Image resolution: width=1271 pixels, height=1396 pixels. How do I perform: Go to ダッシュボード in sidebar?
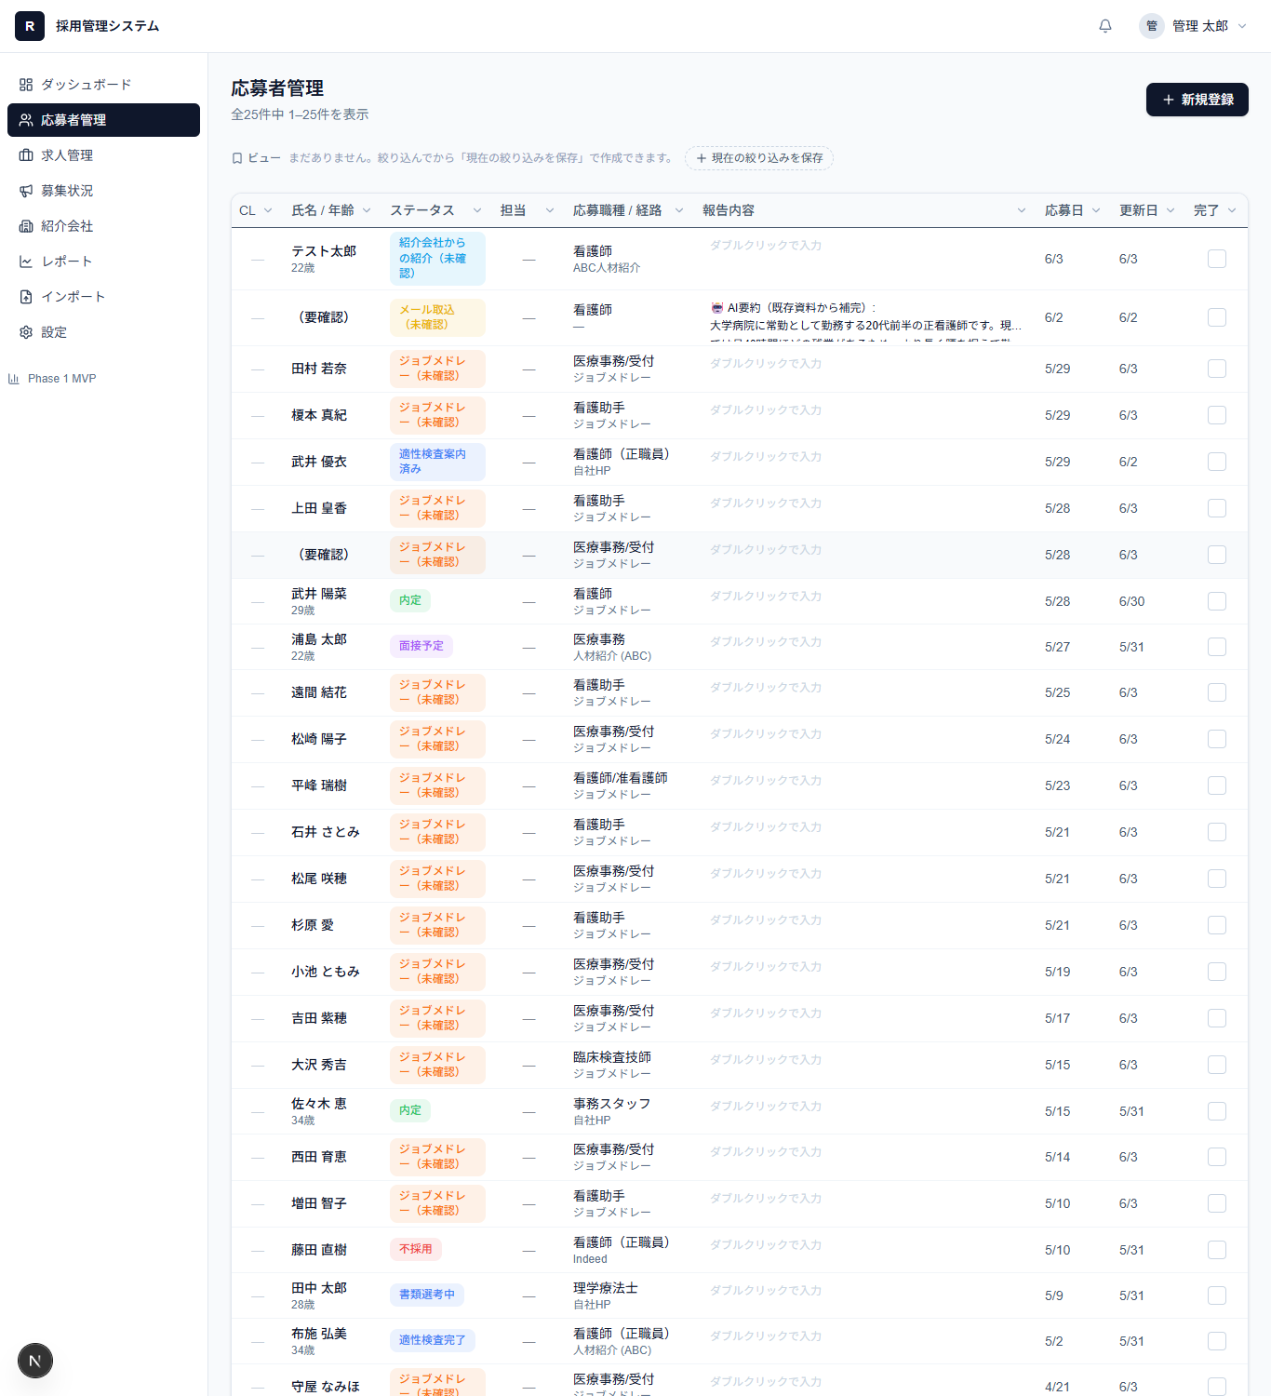click(x=103, y=85)
